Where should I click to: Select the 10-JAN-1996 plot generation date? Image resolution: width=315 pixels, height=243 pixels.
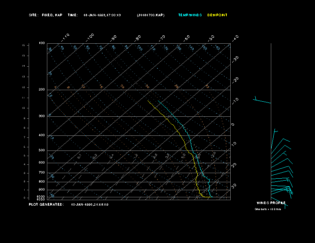(x=90, y=204)
